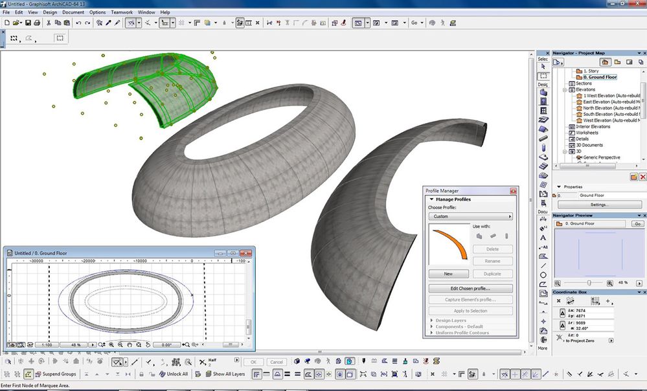
Task: Click the Save icon in toolbar
Action: click(x=28, y=23)
